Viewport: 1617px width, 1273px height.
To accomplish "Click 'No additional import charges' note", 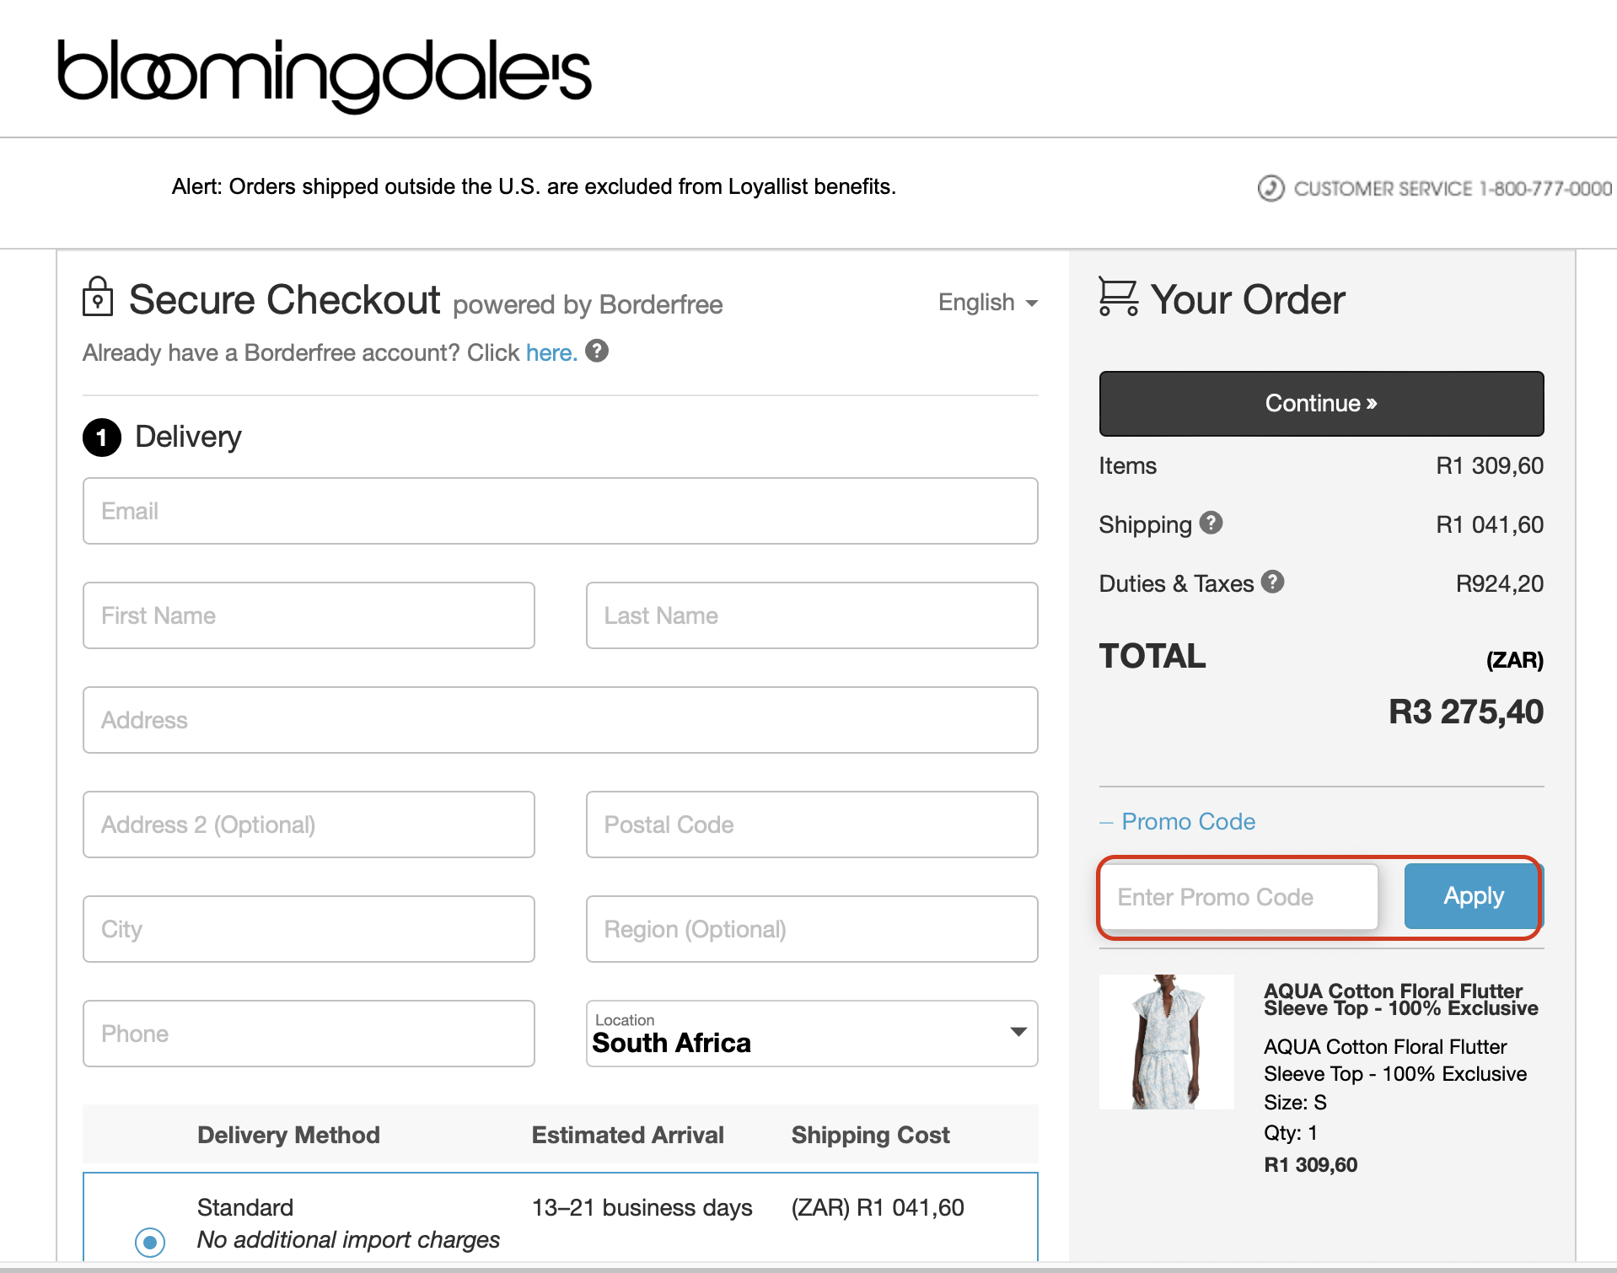I will click(x=348, y=1240).
